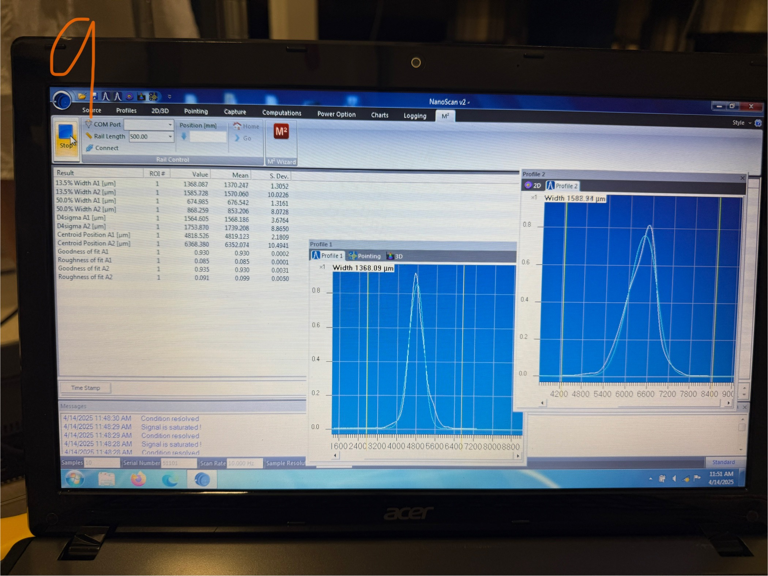
Task: Open the Computations ribbon tab
Action: [x=282, y=113]
